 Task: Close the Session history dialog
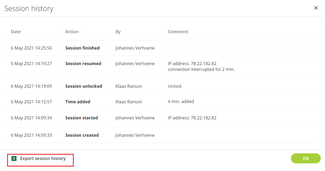coord(316,8)
